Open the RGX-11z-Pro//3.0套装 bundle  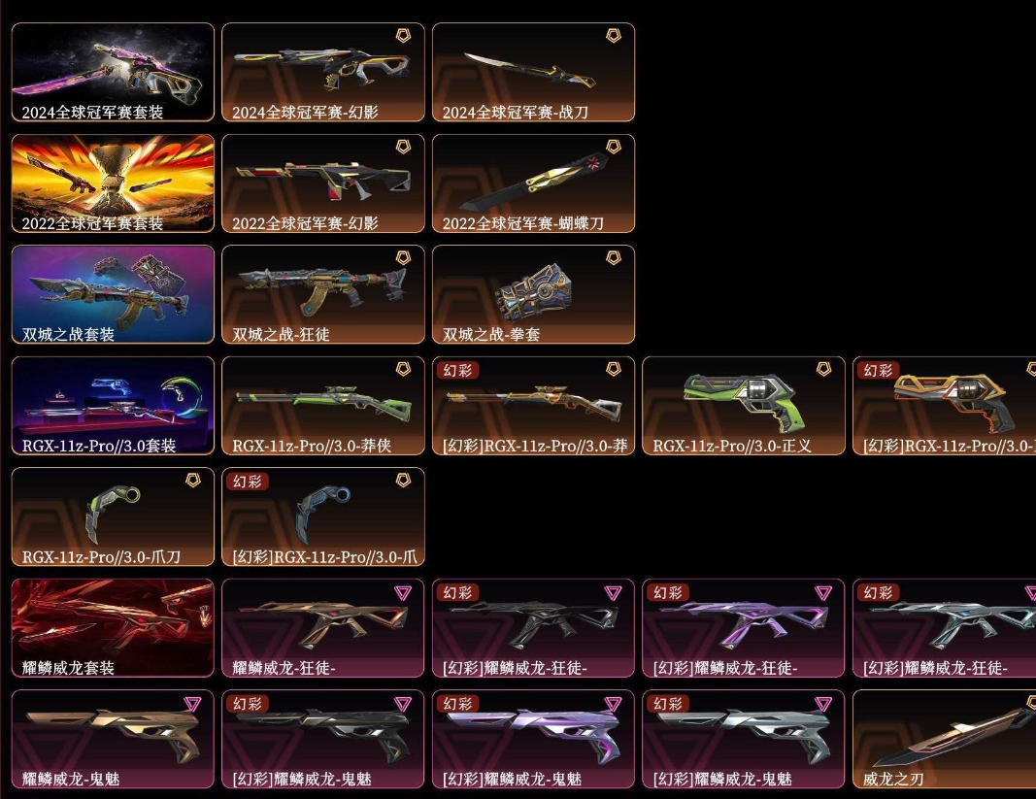[x=113, y=406]
